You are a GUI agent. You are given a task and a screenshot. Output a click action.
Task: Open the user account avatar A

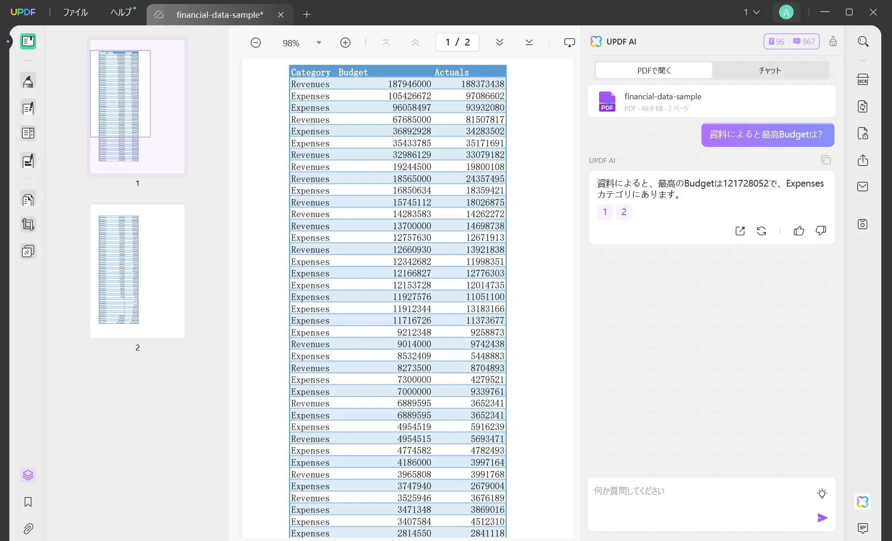coord(786,12)
